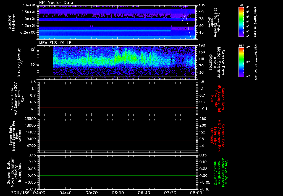
Task: Click the "6.2e+00" sector tick value
Action: [x=28, y=33]
